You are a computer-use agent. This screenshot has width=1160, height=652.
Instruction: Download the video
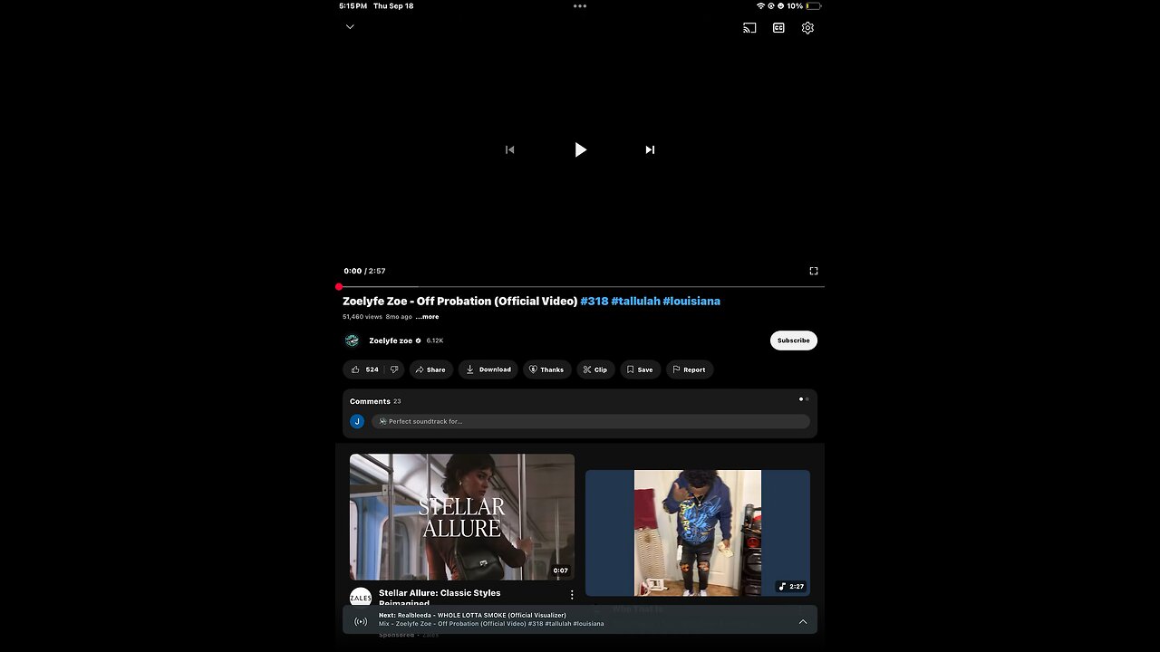pos(488,369)
